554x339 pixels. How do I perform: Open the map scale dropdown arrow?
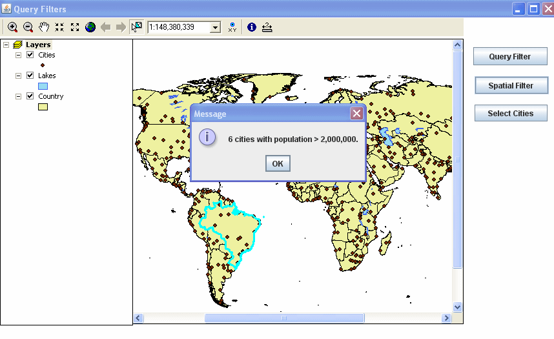pyautogui.click(x=215, y=27)
